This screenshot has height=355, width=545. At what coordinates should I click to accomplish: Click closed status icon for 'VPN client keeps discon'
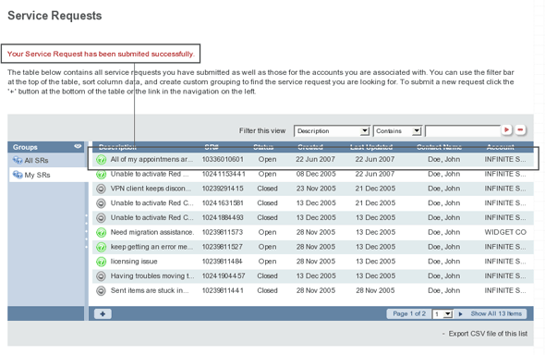[101, 189]
